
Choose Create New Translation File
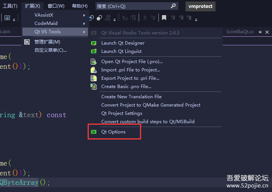tap(131, 97)
